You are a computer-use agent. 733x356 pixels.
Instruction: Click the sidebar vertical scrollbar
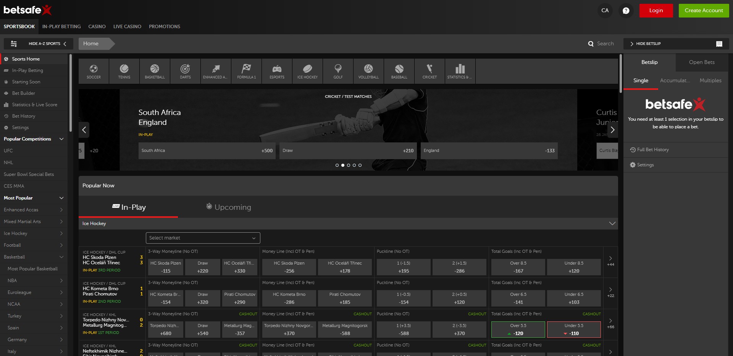[x=71, y=93]
